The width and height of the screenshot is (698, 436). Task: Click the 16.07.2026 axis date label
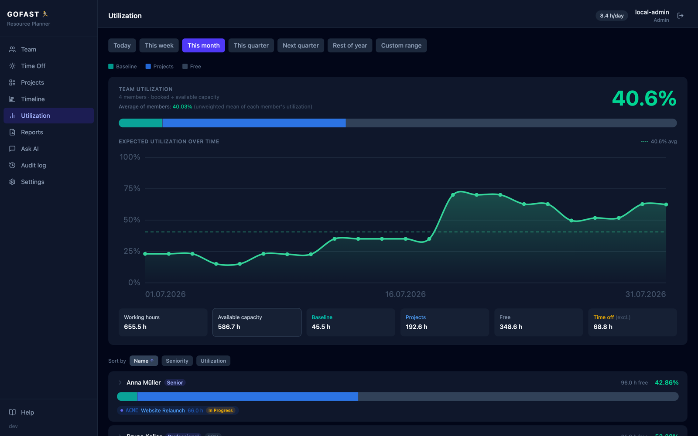[405, 294]
